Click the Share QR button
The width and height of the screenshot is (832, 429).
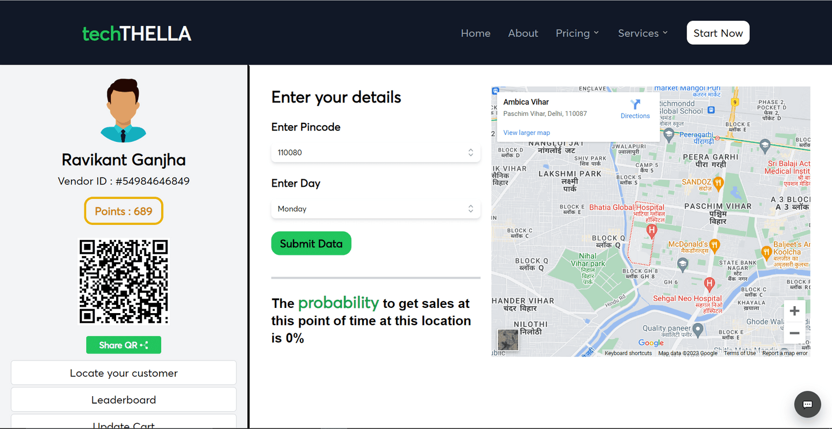[x=124, y=345]
